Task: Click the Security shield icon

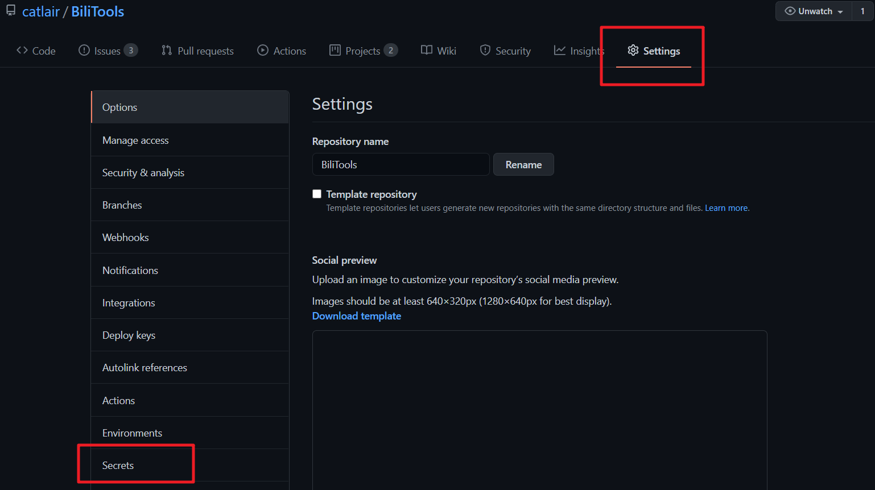Action: click(485, 50)
